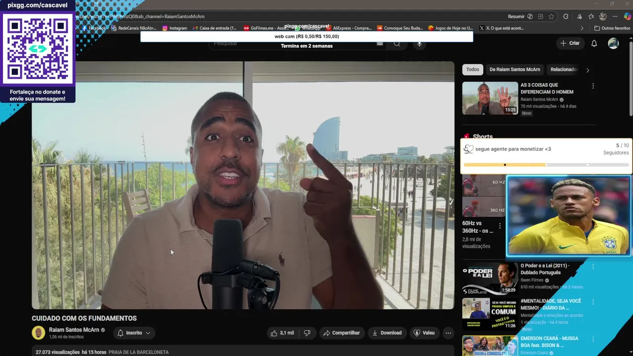The height and width of the screenshot is (356, 633).
Task: Open the AS 3 COISAS video thumbnail
Action: [x=490, y=98]
